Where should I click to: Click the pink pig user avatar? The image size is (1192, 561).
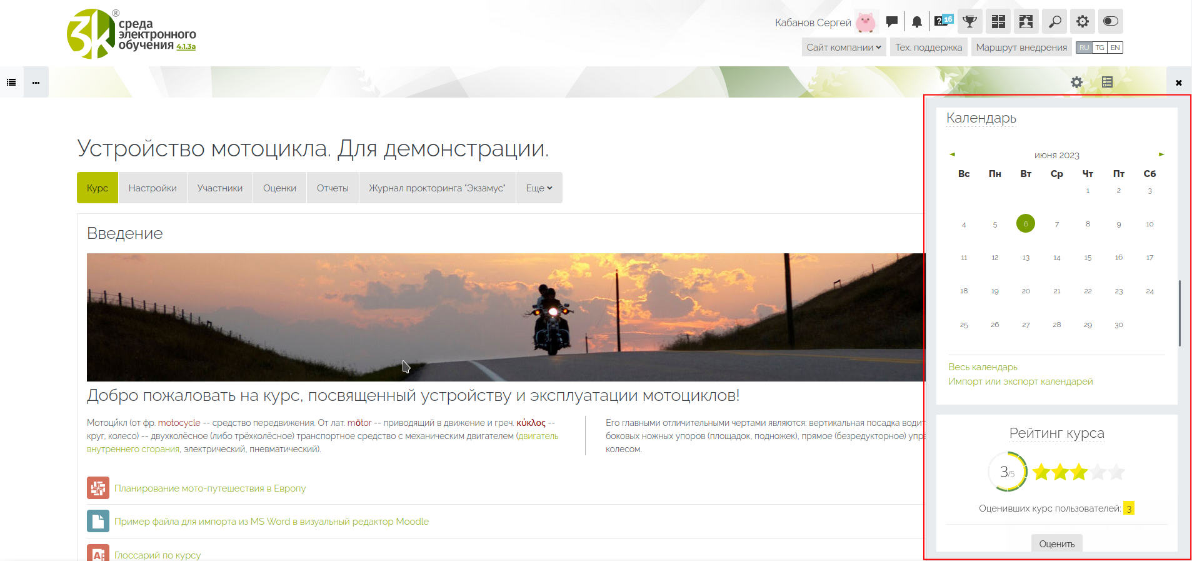(x=866, y=22)
